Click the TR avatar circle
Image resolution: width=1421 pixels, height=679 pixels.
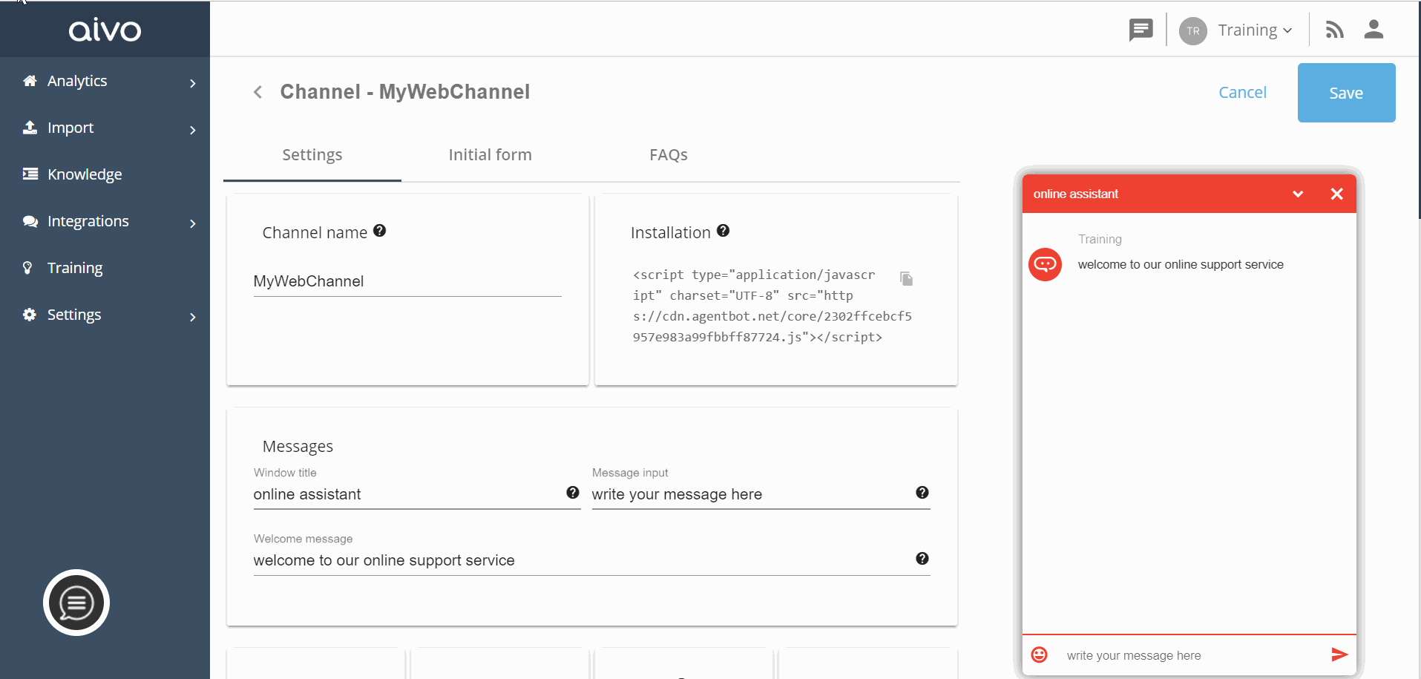(1192, 31)
